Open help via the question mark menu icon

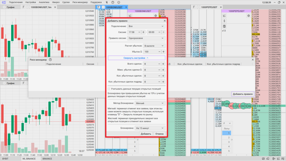(x=113, y=2)
